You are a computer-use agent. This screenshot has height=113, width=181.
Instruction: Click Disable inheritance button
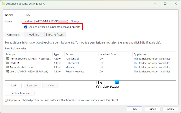(x=20, y=93)
